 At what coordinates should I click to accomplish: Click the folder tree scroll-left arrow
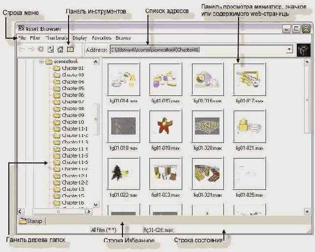coord(21,212)
